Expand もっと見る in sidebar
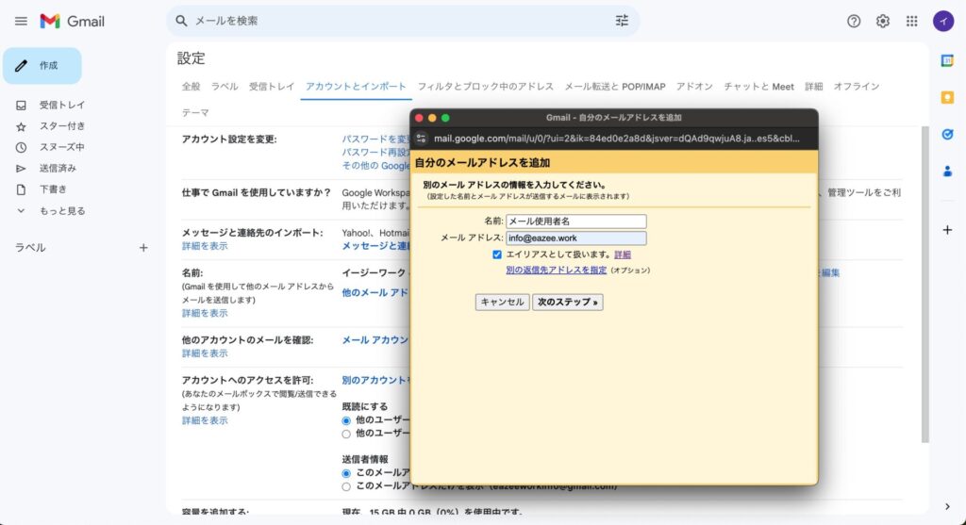Screen dimensions: 966x525 pyautogui.click(x=61, y=210)
